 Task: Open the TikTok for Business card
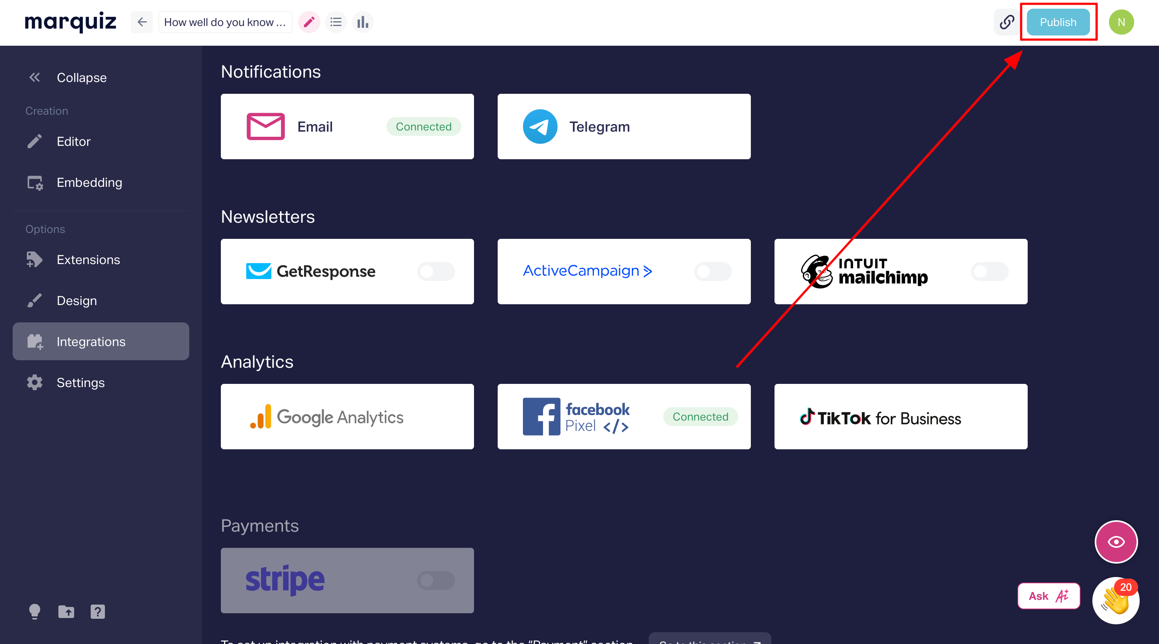901,417
